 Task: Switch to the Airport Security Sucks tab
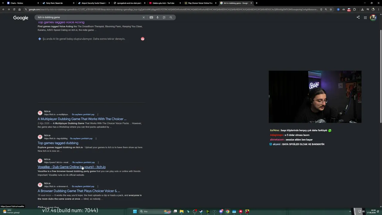(x=93, y=3)
